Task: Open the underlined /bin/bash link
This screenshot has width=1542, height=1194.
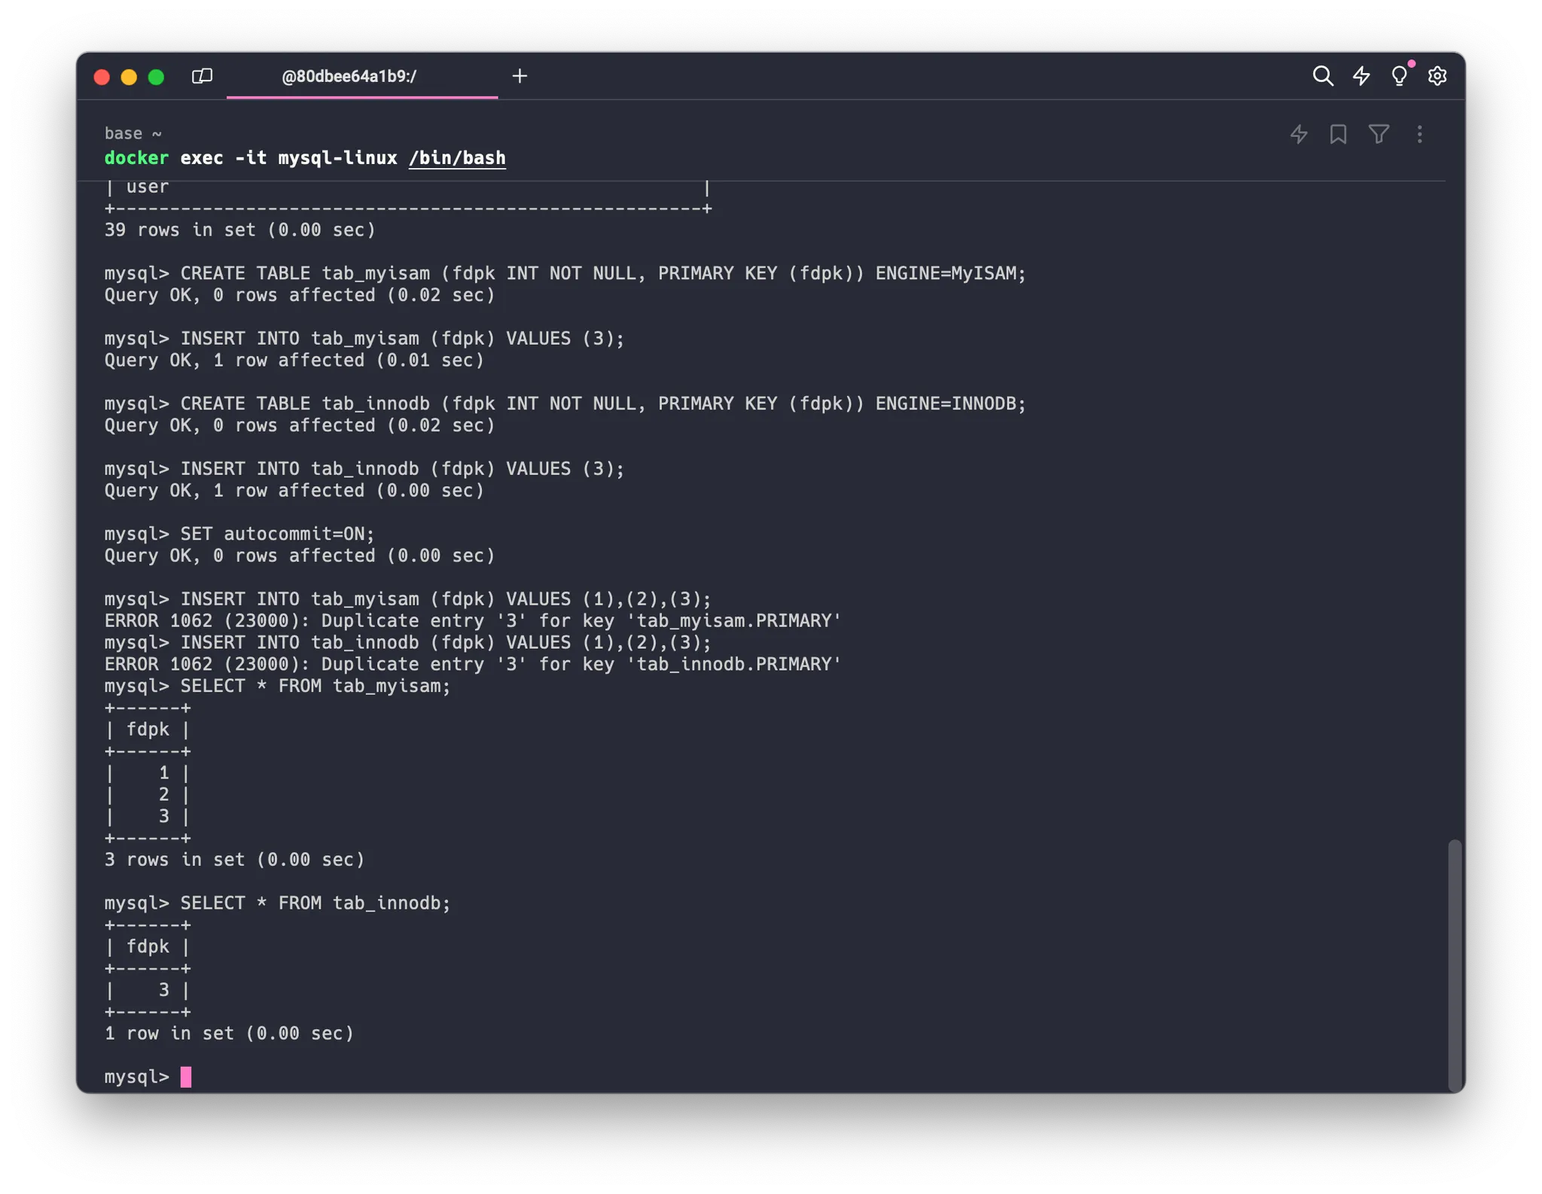Action: click(x=457, y=158)
